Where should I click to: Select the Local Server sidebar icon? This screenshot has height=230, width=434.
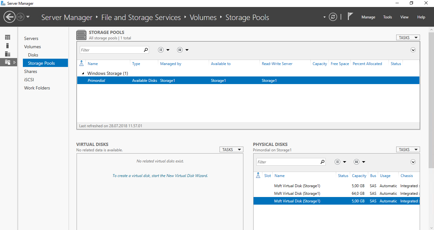point(8,46)
